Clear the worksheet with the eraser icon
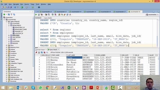The width and height of the screenshot is (160, 90). [64, 14]
